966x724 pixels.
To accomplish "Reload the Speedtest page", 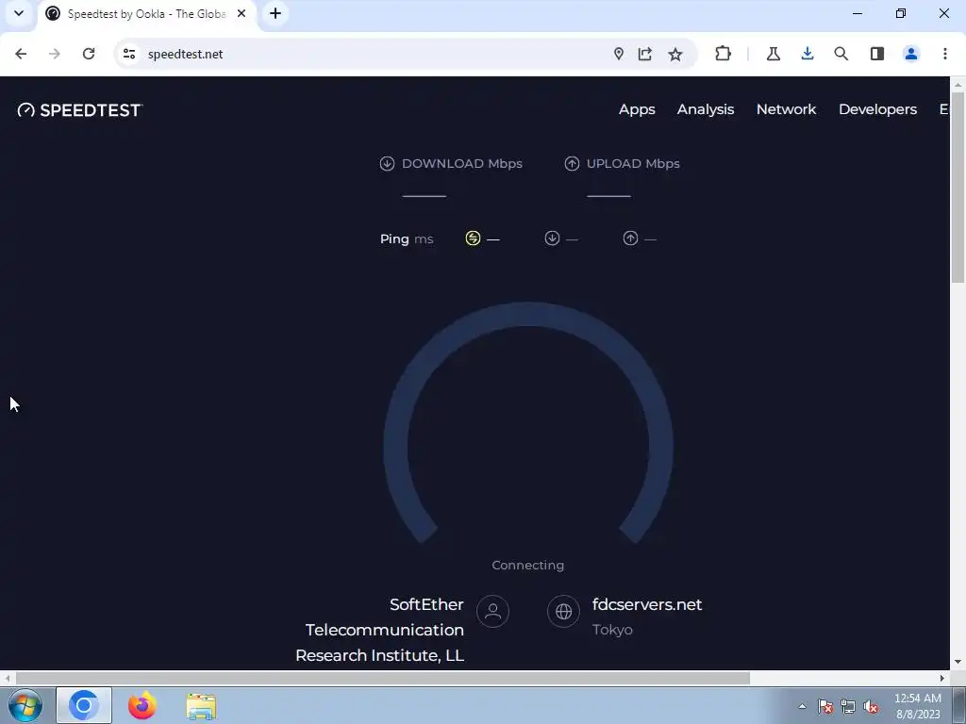I will pos(89,54).
